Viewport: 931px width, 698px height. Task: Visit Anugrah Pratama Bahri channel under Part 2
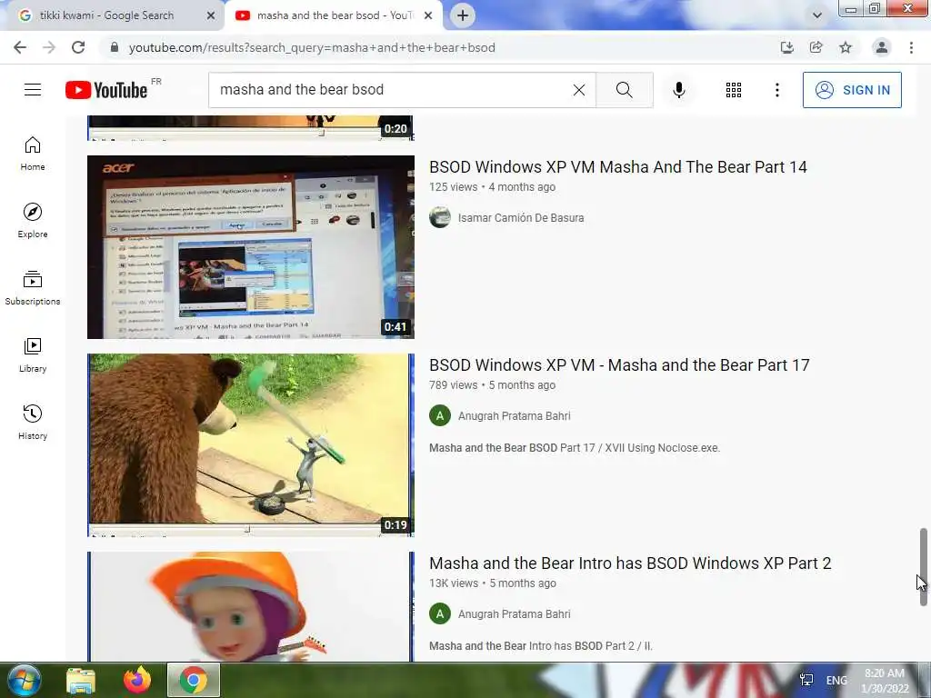pos(515,614)
